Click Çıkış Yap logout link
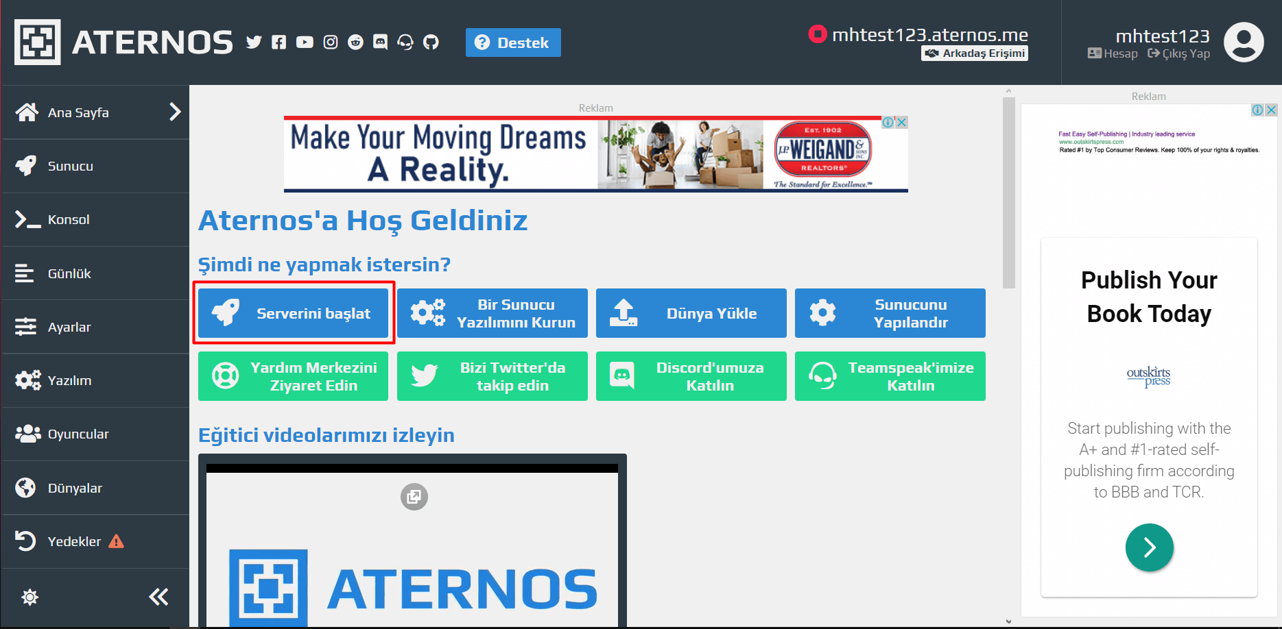The image size is (1282, 629). pos(1179,53)
